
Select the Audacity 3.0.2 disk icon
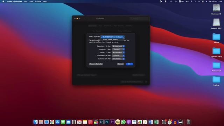pyautogui.click(x=216, y=24)
